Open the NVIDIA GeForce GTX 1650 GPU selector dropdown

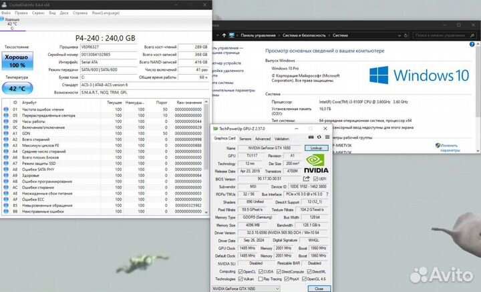coord(246,289)
